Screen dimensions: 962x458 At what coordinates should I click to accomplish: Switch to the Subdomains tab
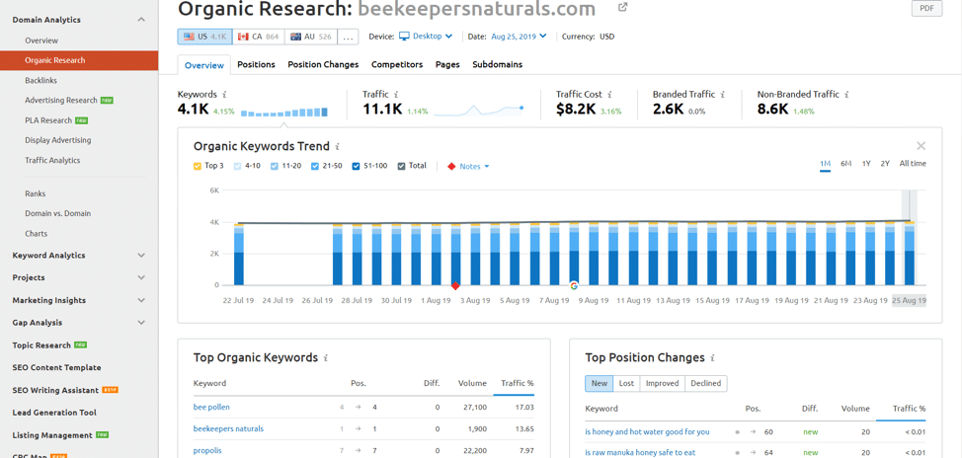[x=498, y=64]
